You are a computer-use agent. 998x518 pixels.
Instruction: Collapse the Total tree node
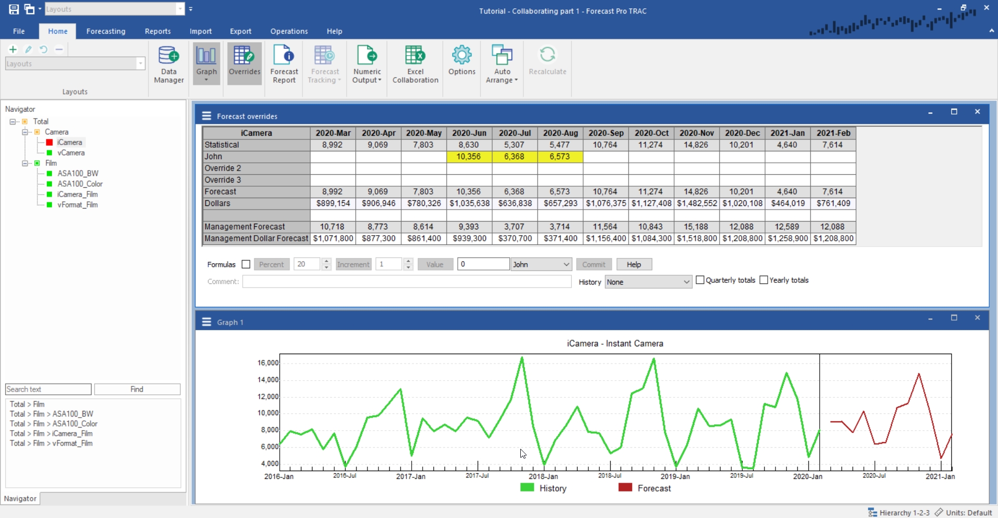coord(12,122)
